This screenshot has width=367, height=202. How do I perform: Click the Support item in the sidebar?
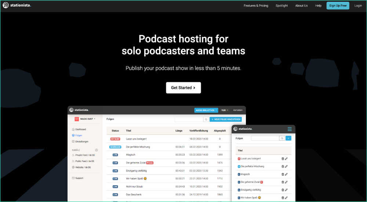[77, 178]
